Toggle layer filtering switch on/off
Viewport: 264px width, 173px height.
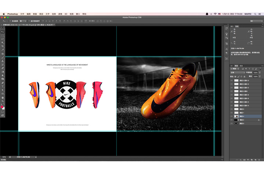tap(260, 69)
